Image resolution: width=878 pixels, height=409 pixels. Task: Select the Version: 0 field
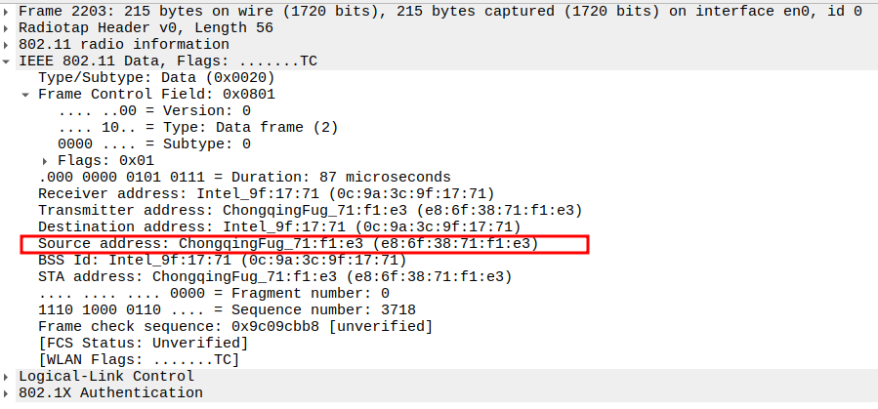154,110
